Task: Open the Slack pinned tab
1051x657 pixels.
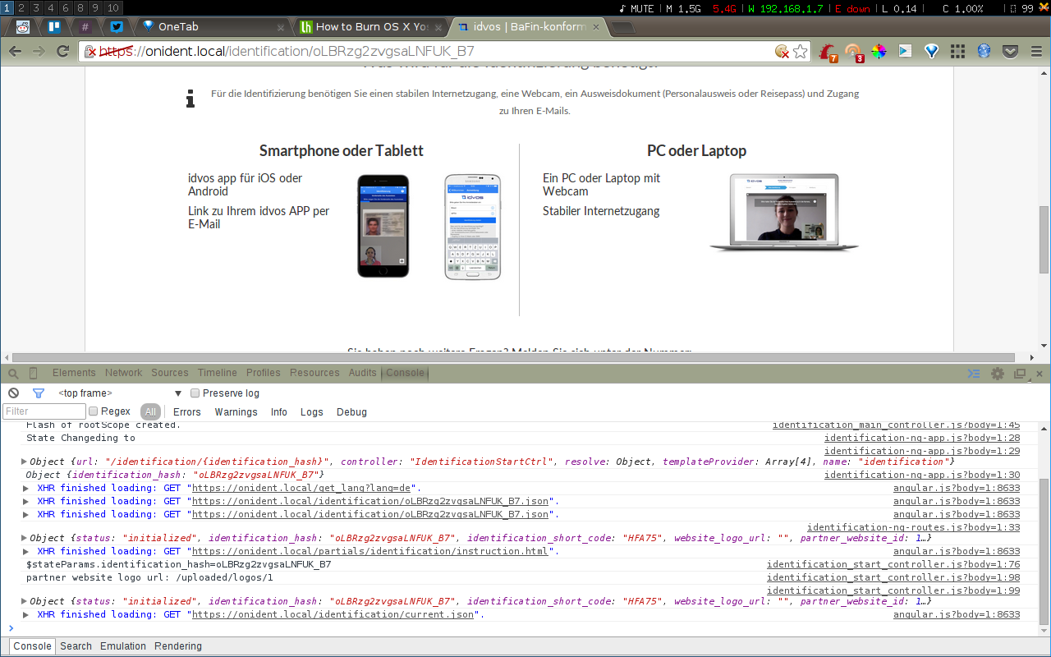Action: tap(85, 26)
